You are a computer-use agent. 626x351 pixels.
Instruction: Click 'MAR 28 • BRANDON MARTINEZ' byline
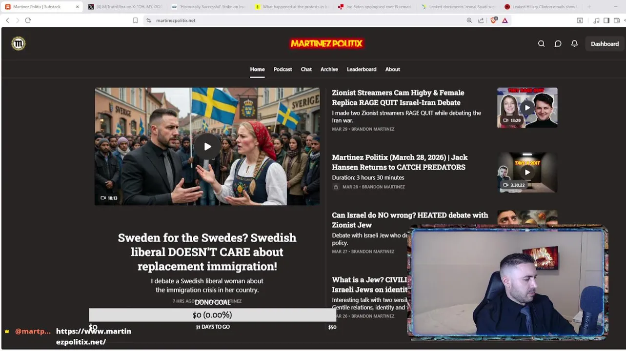(x=374, y=187)
